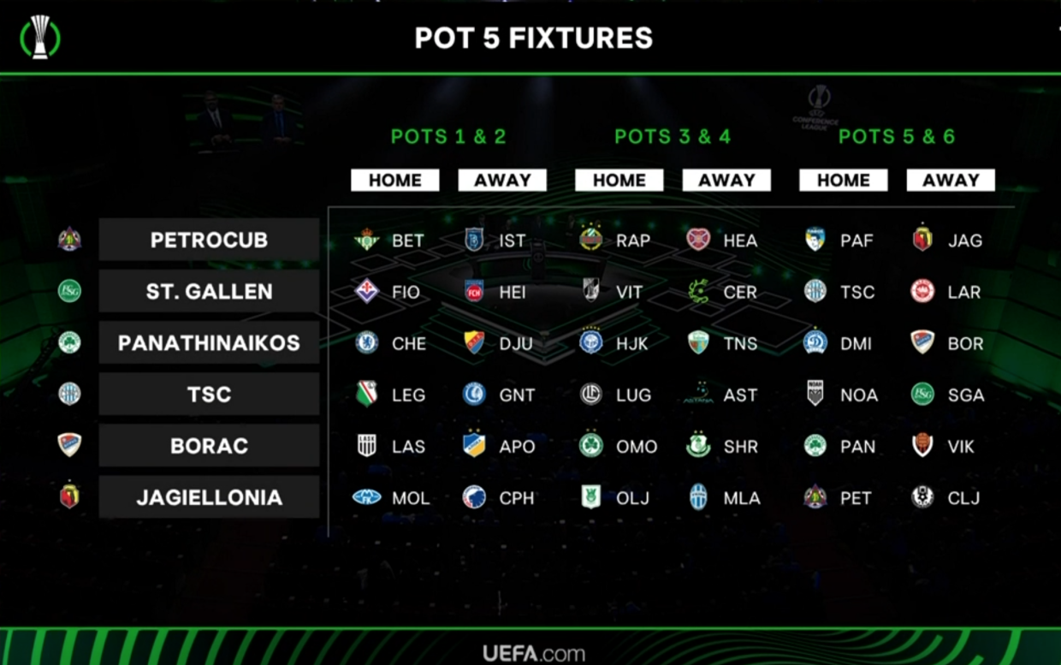The width and height of the screenshot is (1061, 665).
Task: Click the Molde crest beside MOL
Action: [367, 497]
